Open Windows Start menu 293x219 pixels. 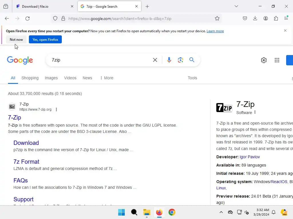[121, 212]
